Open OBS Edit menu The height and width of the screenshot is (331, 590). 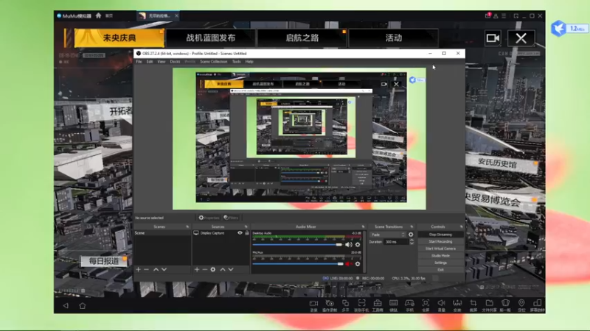click(x=150, y=62)
